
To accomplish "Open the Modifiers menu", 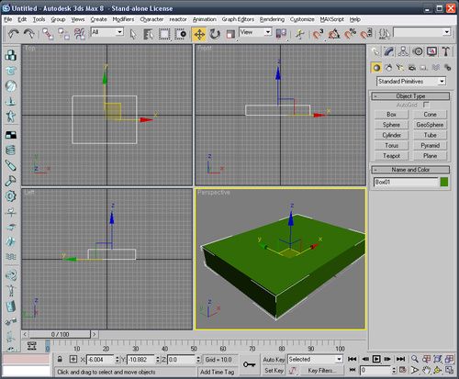I will click(123, 19).
